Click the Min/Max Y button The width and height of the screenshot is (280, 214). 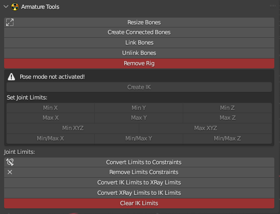click(139, 138)
